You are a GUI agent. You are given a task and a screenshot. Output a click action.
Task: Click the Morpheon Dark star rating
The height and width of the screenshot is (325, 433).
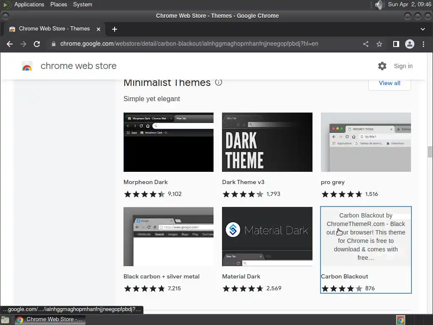(144, 194)
